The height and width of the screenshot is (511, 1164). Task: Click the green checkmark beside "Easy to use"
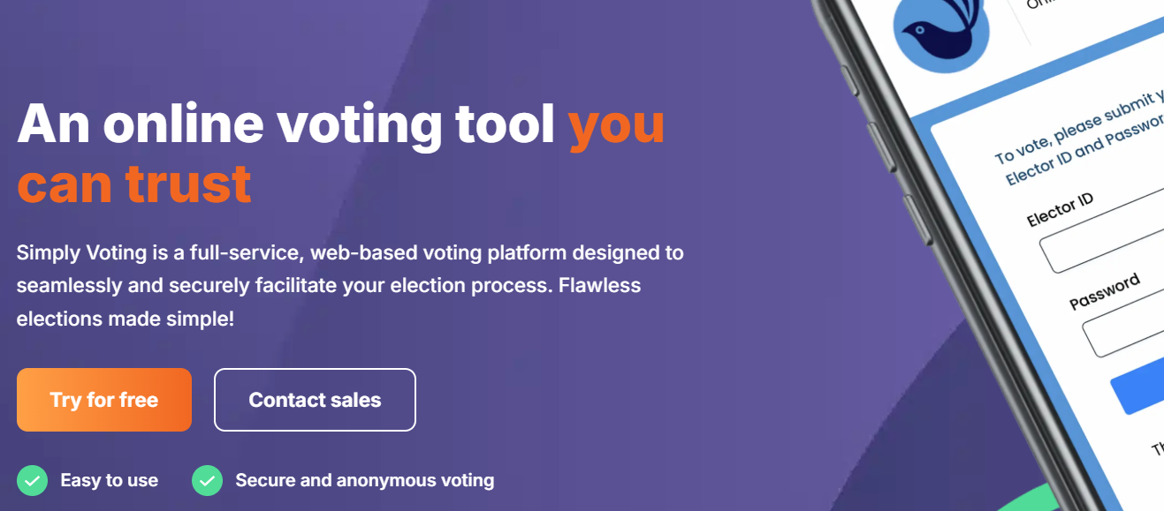point(32,480)
